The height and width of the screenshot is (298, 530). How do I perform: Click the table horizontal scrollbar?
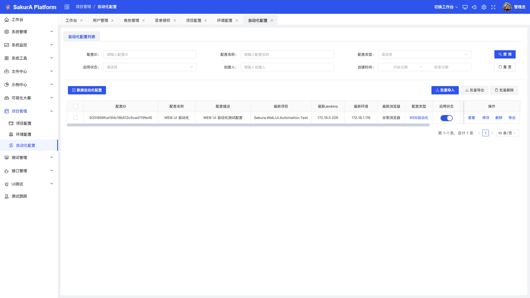[x=248, y=125]
